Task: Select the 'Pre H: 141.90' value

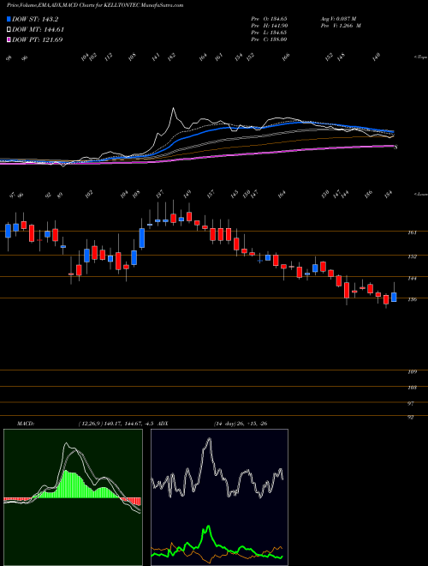Action: click(269, 26)
